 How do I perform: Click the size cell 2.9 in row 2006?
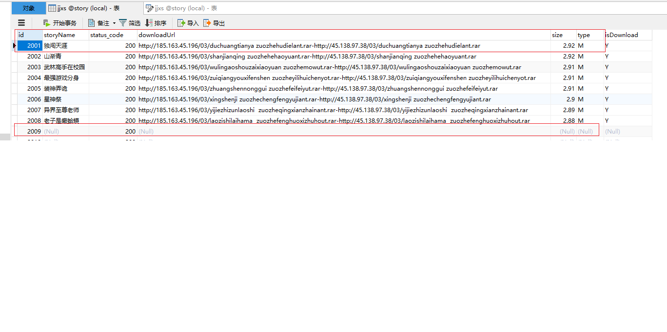click(563, 99)
